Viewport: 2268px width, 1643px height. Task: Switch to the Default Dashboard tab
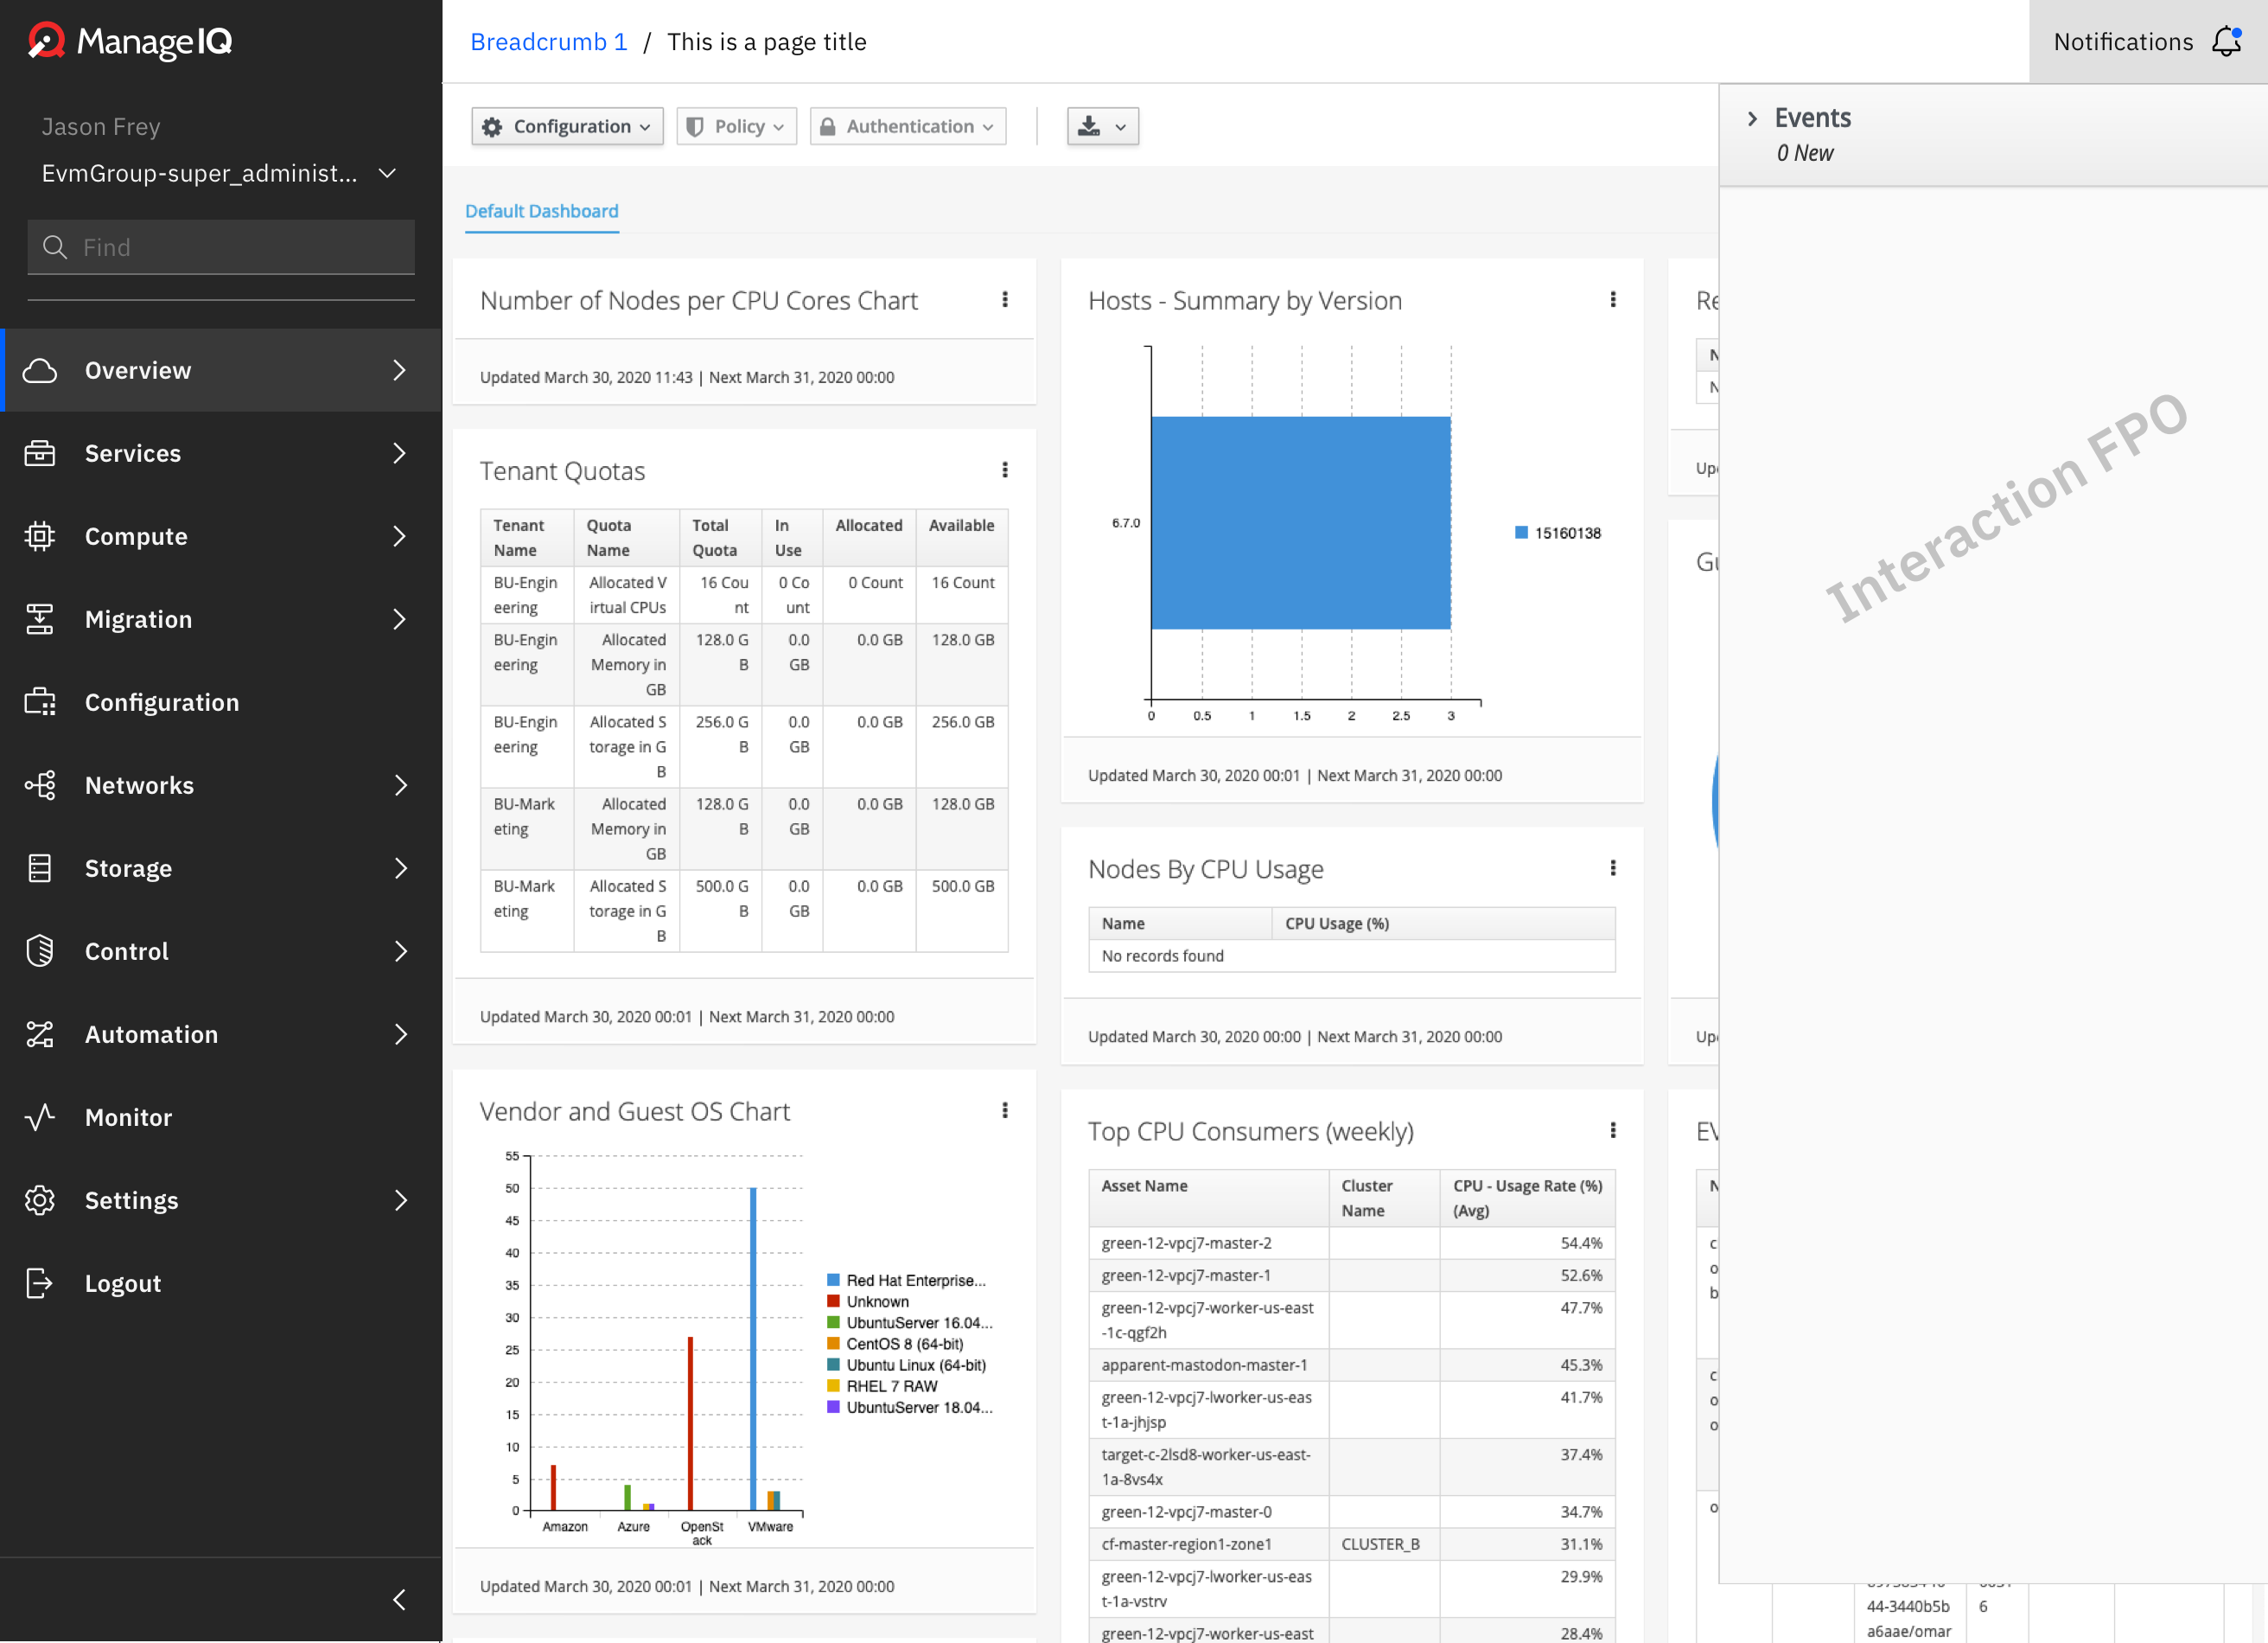pos(542,211)
